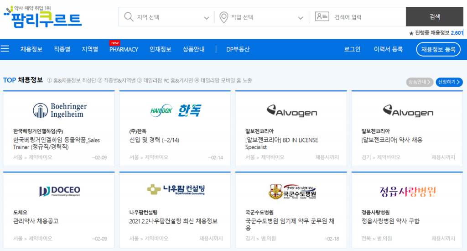Click 경기 > 병.의원 on 국군수도병원 card
This screenshot has width=467, height=251.
(x=260, y=239)
